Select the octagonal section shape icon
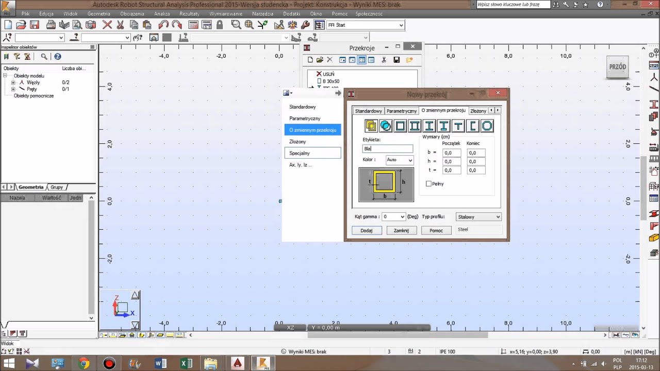660x371 pixels. click(487, 126)
